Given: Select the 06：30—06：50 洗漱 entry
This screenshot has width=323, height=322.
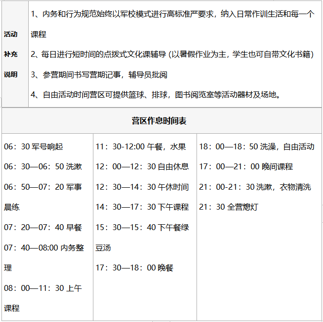Looking at the screenshot, I should tap(43, 167).
